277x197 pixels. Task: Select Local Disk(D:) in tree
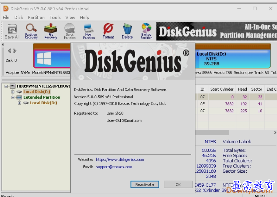pos(44,103)
